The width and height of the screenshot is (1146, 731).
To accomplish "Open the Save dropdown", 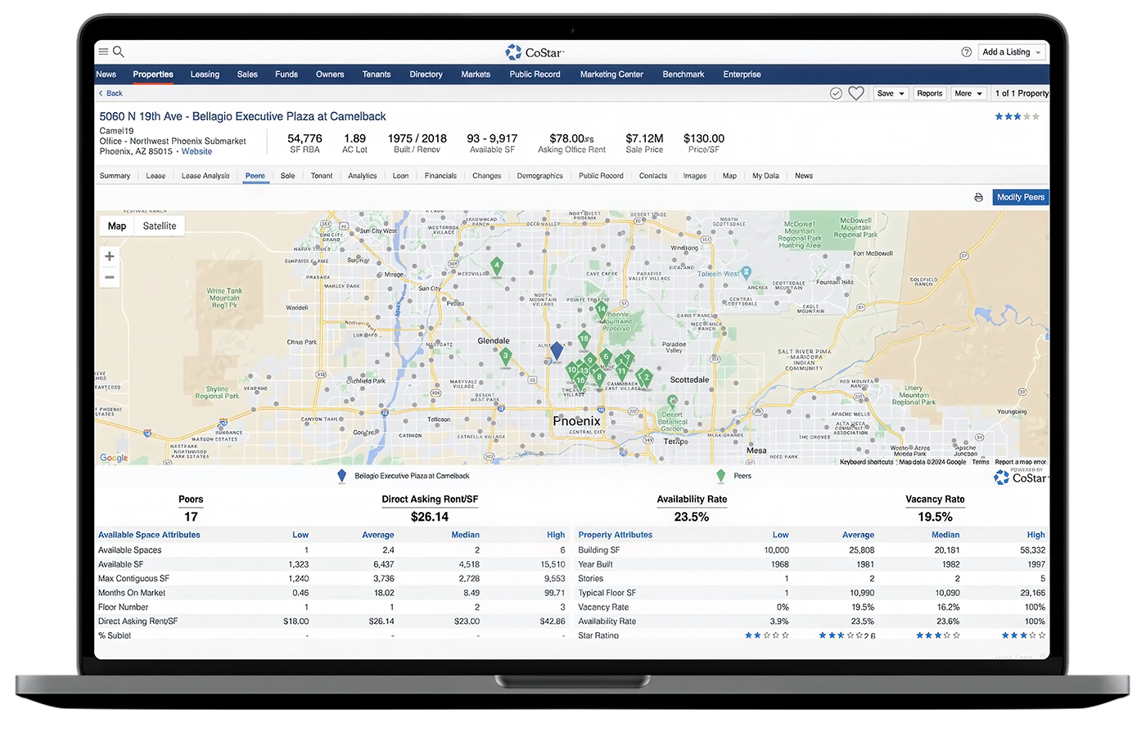I will (x=890, y=93).
